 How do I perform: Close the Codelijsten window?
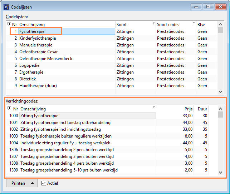pos(221,6)
